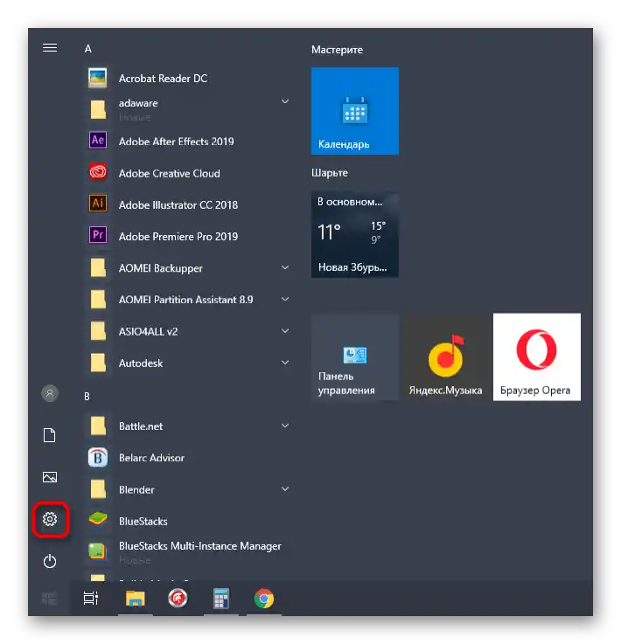The image size is (621, 644).
Task: Open the adaware folder entry
Action: [x=187, y=109]
